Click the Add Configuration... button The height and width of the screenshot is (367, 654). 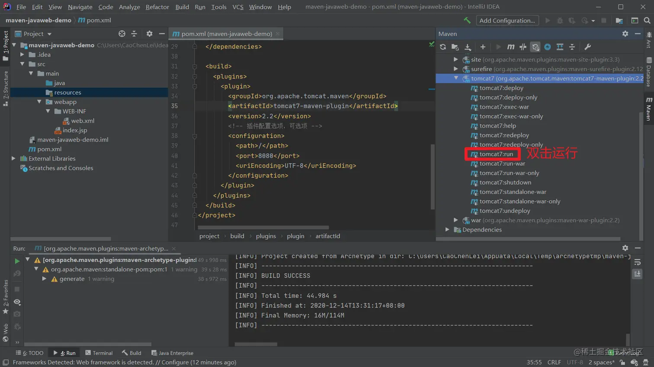(x=507, y=20)
